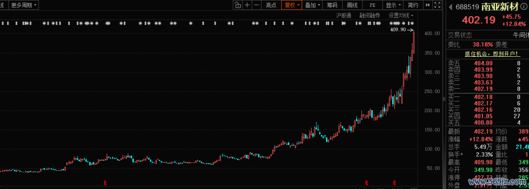Click the current price 402.19 in the header
This screenshot has height=189, width=529.
pos(479,20)
